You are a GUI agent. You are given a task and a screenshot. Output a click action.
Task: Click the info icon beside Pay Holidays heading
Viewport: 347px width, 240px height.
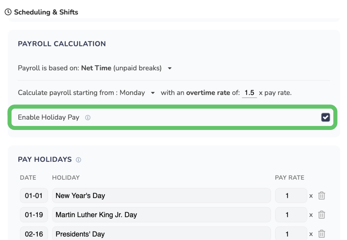pos(79,160)
